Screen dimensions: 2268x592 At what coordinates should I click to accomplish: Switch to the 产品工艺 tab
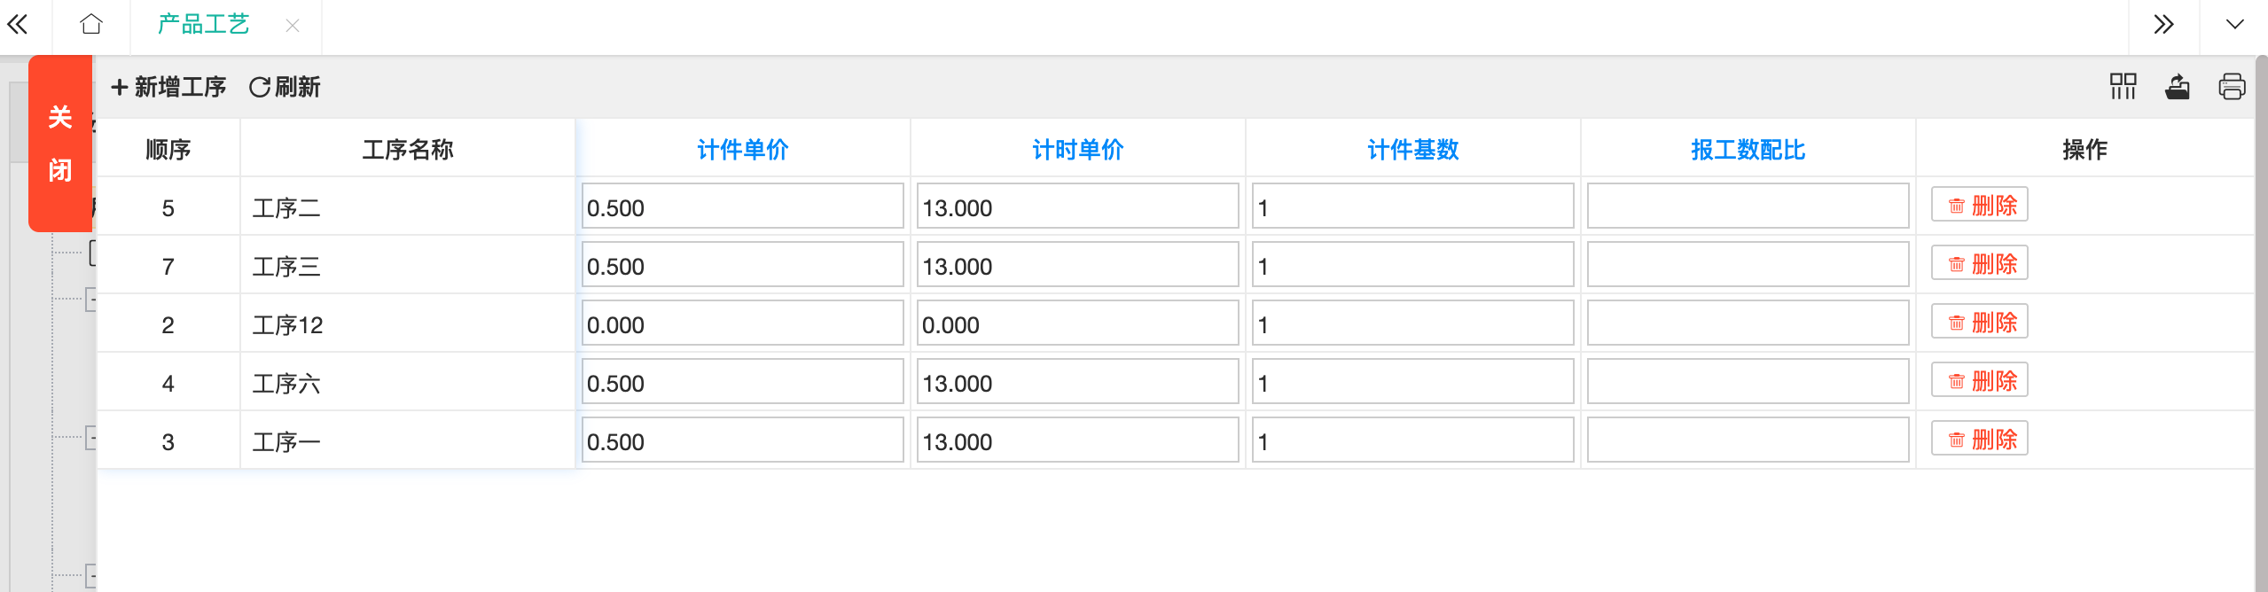point(204,25)
